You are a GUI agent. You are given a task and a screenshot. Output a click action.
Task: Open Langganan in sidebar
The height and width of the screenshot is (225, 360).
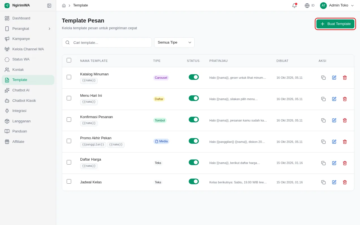coord(28,121)
